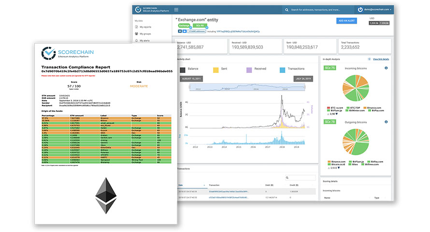Click the Received purple legend swatch
Viewport: 430px width, 232px height.
(249, 70)
